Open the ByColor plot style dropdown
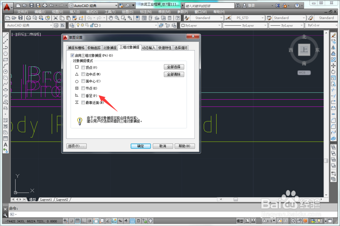Viewport: 340px width, 226px height. (x=322, y=25)
